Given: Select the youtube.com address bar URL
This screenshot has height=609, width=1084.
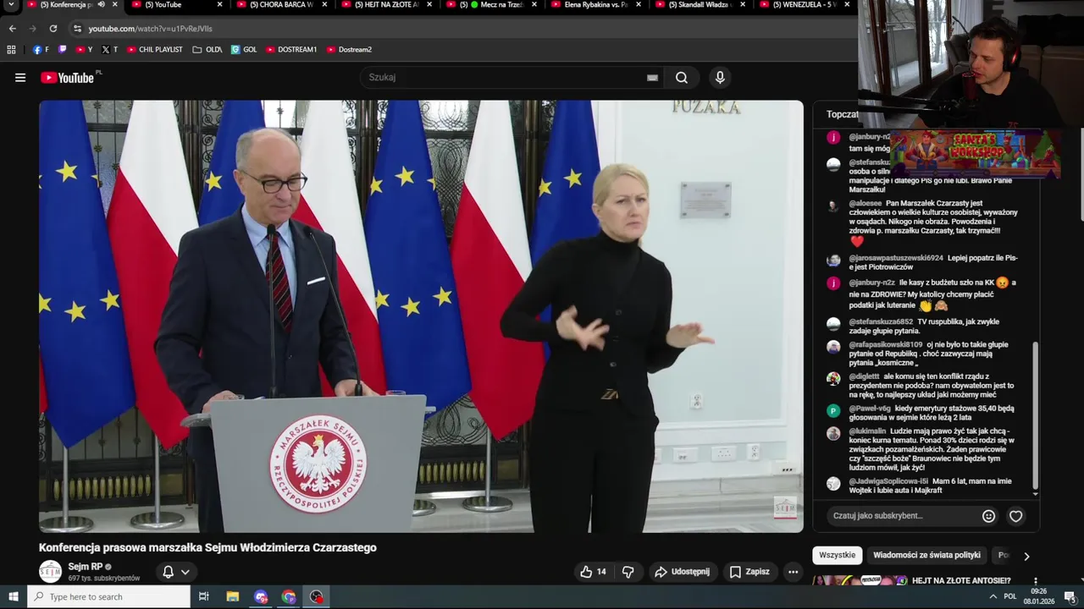Looking at the screenshot, I should [x=150, y=29].
